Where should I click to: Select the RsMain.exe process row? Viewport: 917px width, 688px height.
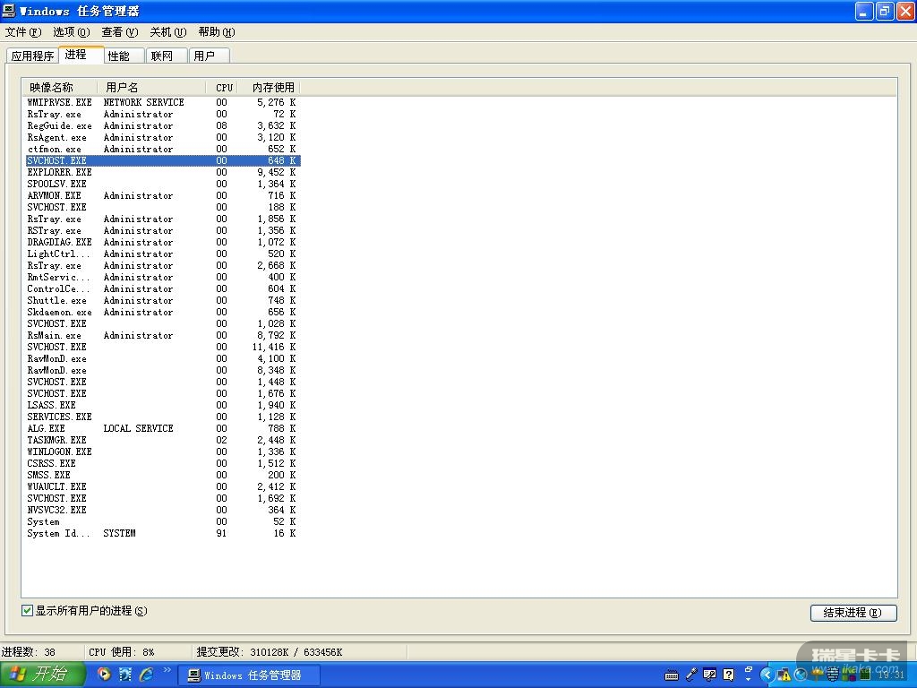(x=163, y=335)
